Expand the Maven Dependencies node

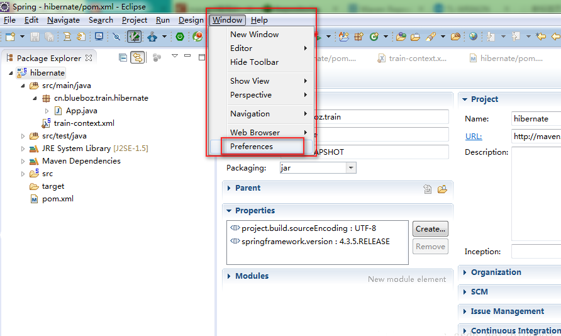23,161
